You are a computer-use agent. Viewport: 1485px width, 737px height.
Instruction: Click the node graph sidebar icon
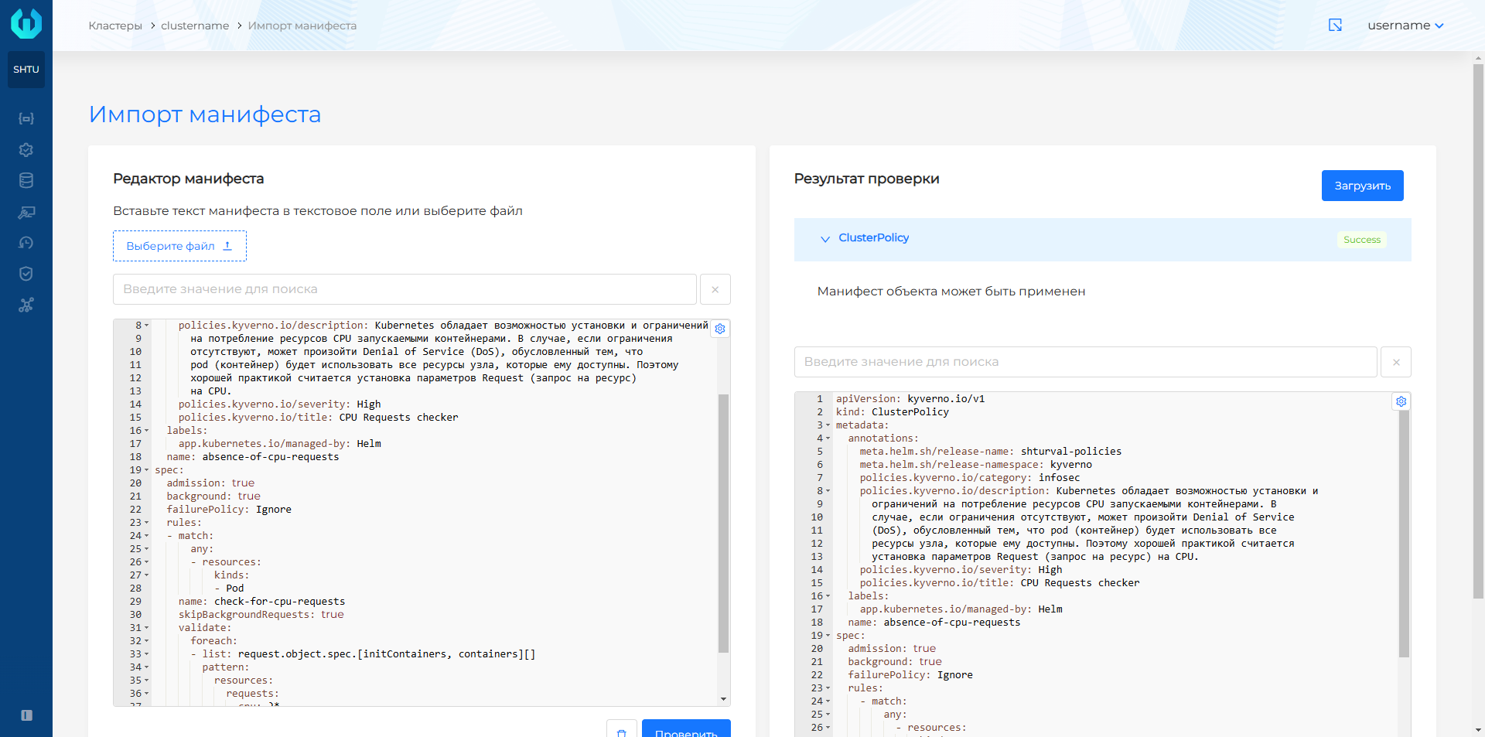tap(26, 305)
